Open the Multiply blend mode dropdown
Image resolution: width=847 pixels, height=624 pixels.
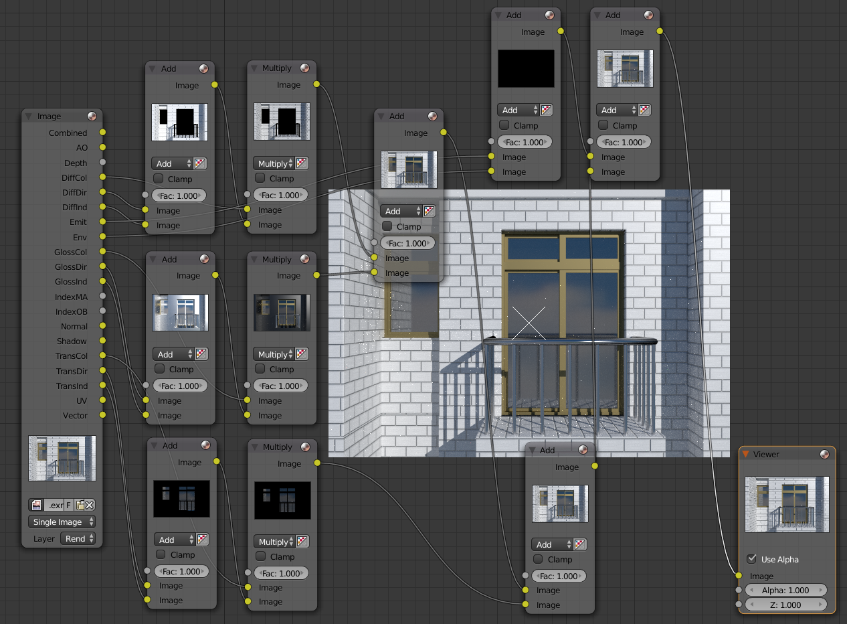pyautogui.click(x=274, y=163)
